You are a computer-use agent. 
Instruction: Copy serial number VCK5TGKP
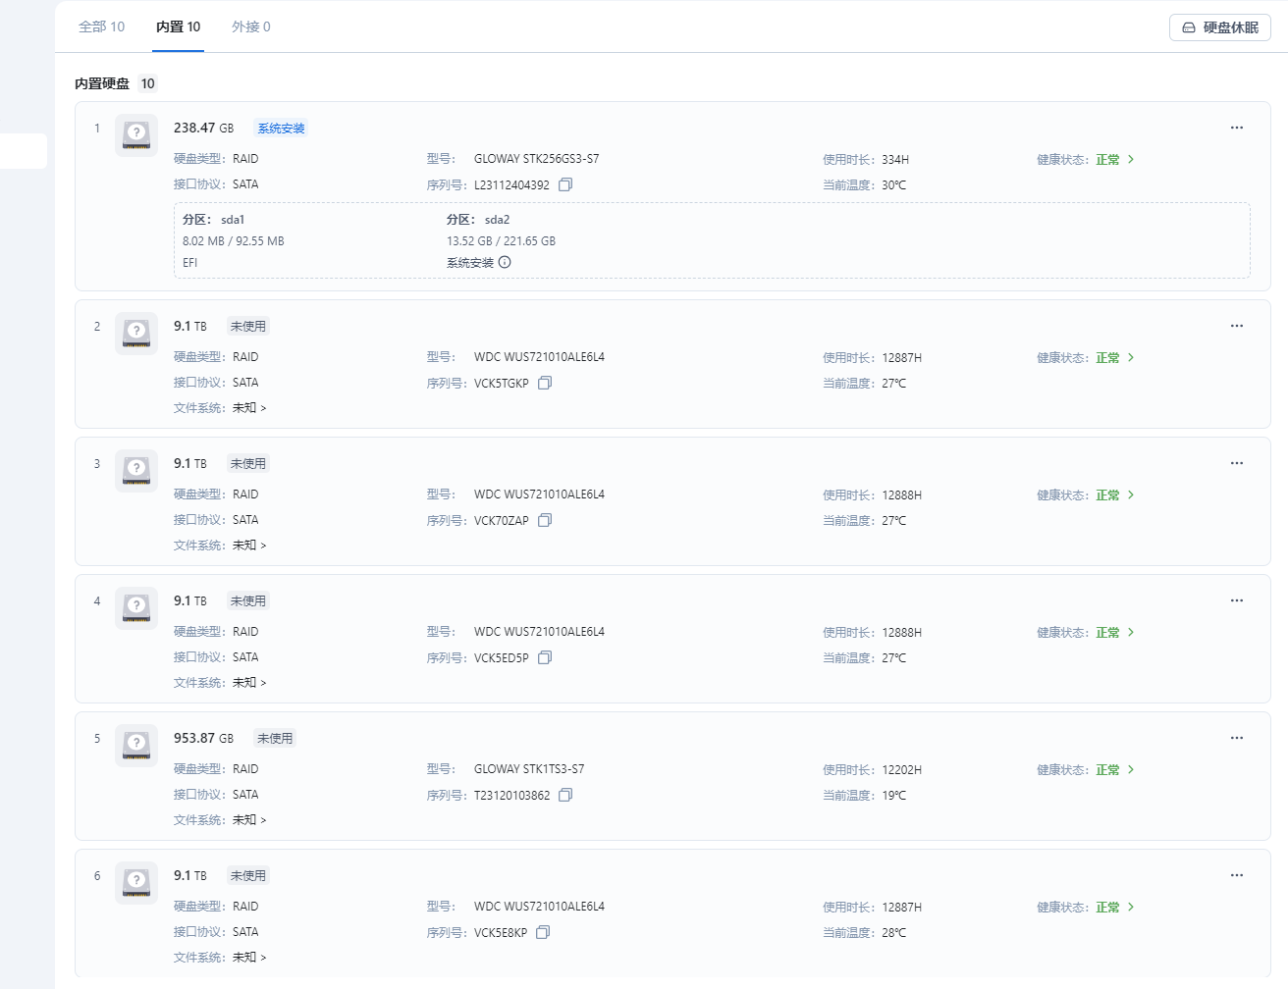click(545, 383)
